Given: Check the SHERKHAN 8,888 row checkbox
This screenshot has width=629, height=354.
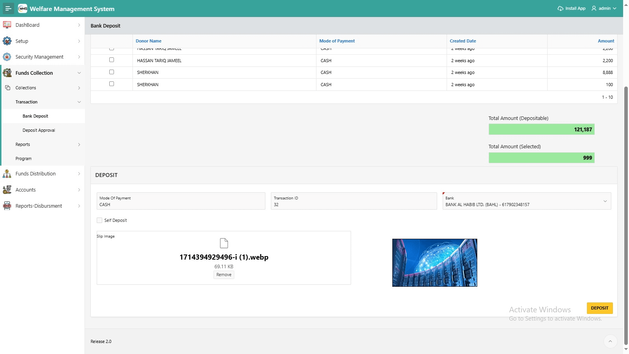Looking at the screenshot, I should point(112,72).
